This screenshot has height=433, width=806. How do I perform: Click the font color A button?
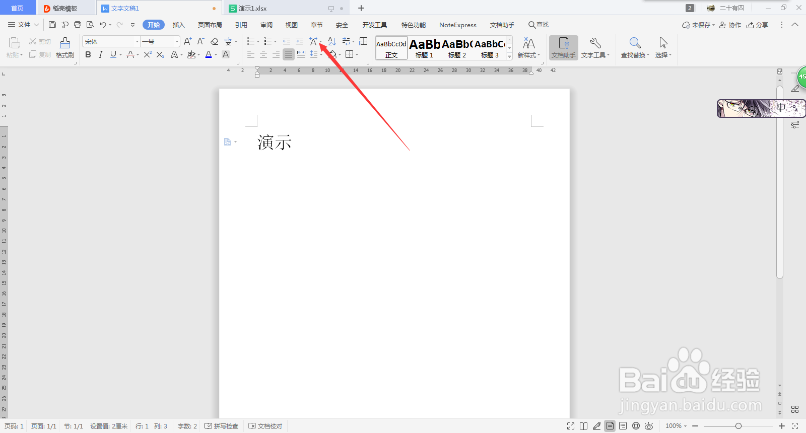209,54
